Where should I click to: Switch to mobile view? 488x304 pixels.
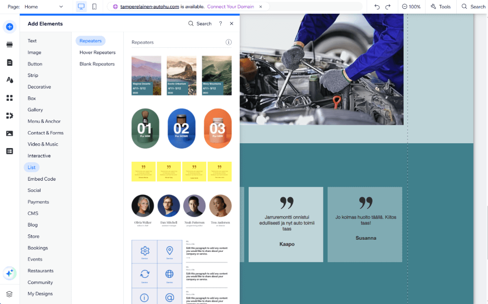pos(94,7)
